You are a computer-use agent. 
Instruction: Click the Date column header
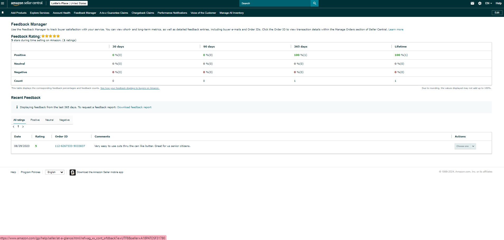[x=17, y=137]
